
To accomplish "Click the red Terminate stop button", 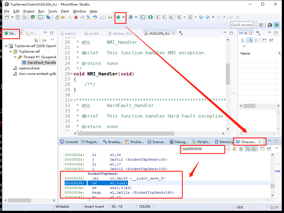I will click(x=76, y=17).
